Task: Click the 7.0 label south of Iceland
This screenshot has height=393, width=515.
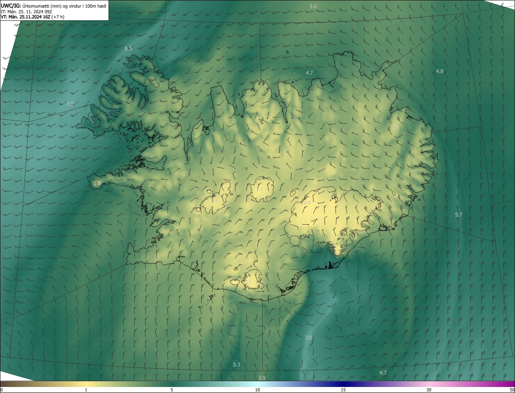Action: pos(309,338)
